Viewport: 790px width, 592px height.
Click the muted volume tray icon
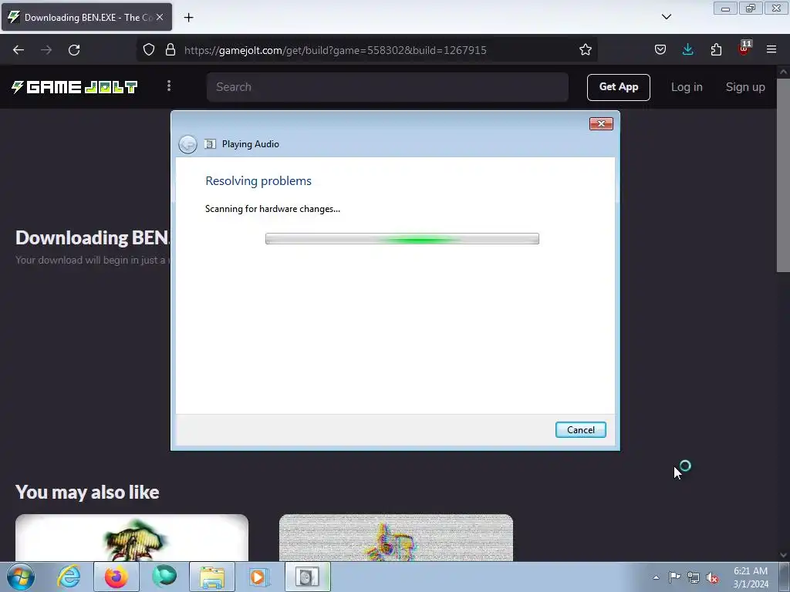[712, 577]
